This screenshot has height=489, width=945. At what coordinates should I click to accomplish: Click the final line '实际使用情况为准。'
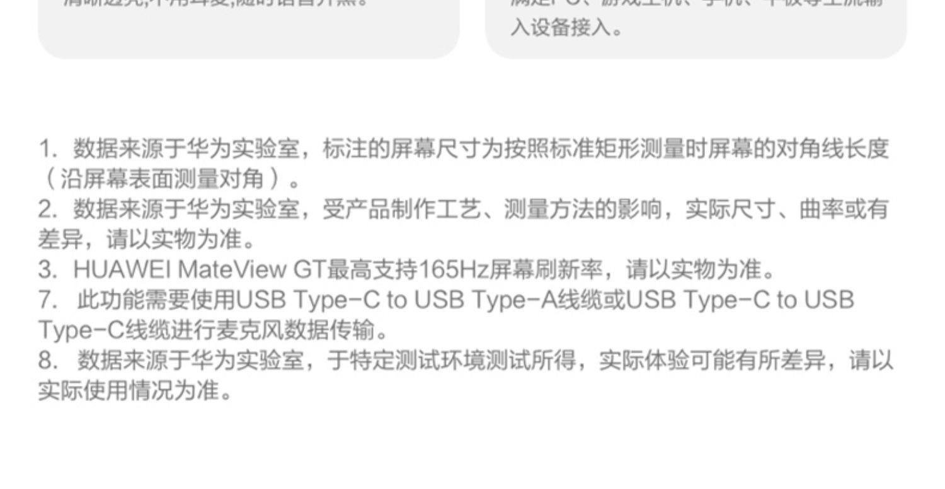[135, 391]
